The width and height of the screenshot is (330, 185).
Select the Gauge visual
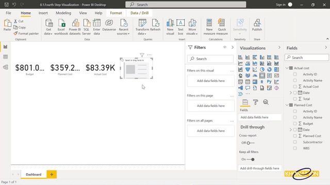[255, 76]
